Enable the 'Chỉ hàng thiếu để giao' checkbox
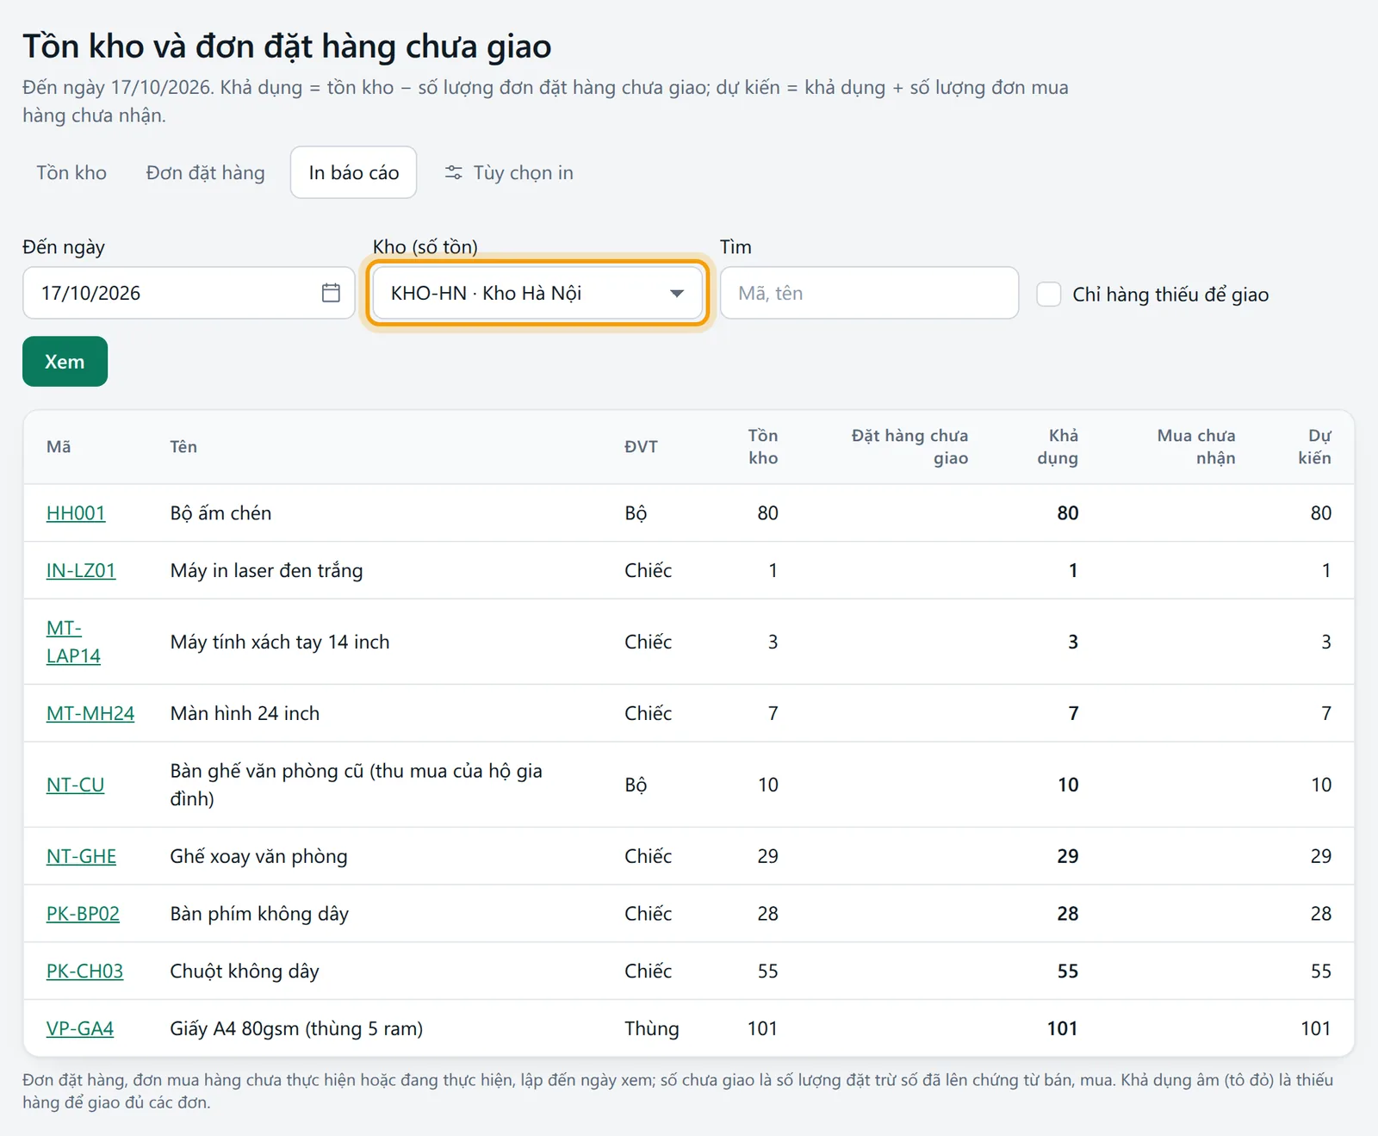Viewport: 1378px width, 1136px height. pyautogui.click(x=1048, y=294)
